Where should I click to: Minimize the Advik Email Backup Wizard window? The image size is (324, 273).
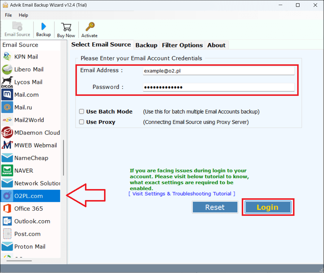pyautogui.click(x=280, y=5)
